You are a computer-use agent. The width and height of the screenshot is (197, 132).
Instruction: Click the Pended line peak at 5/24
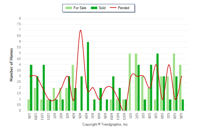[80, 30]
